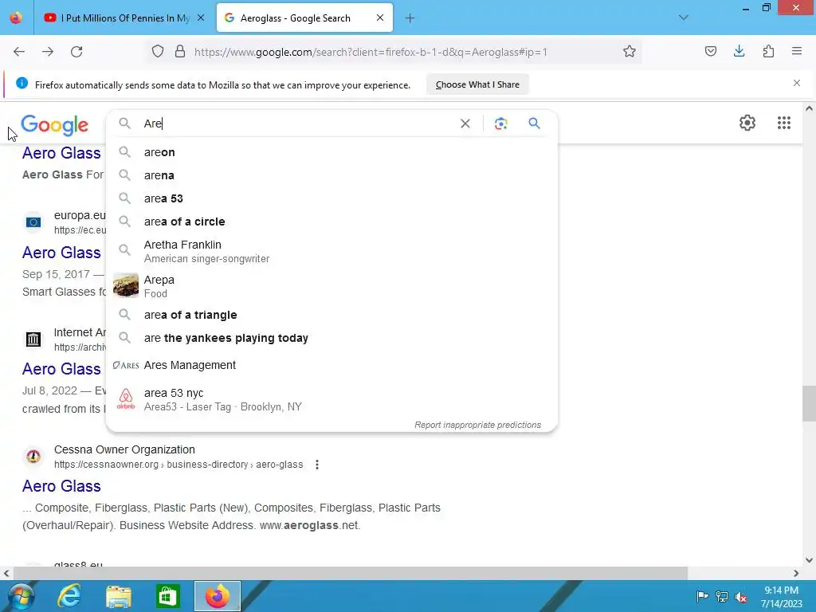
Task: Open Firefox downloads panel
Action: (739, 52)
